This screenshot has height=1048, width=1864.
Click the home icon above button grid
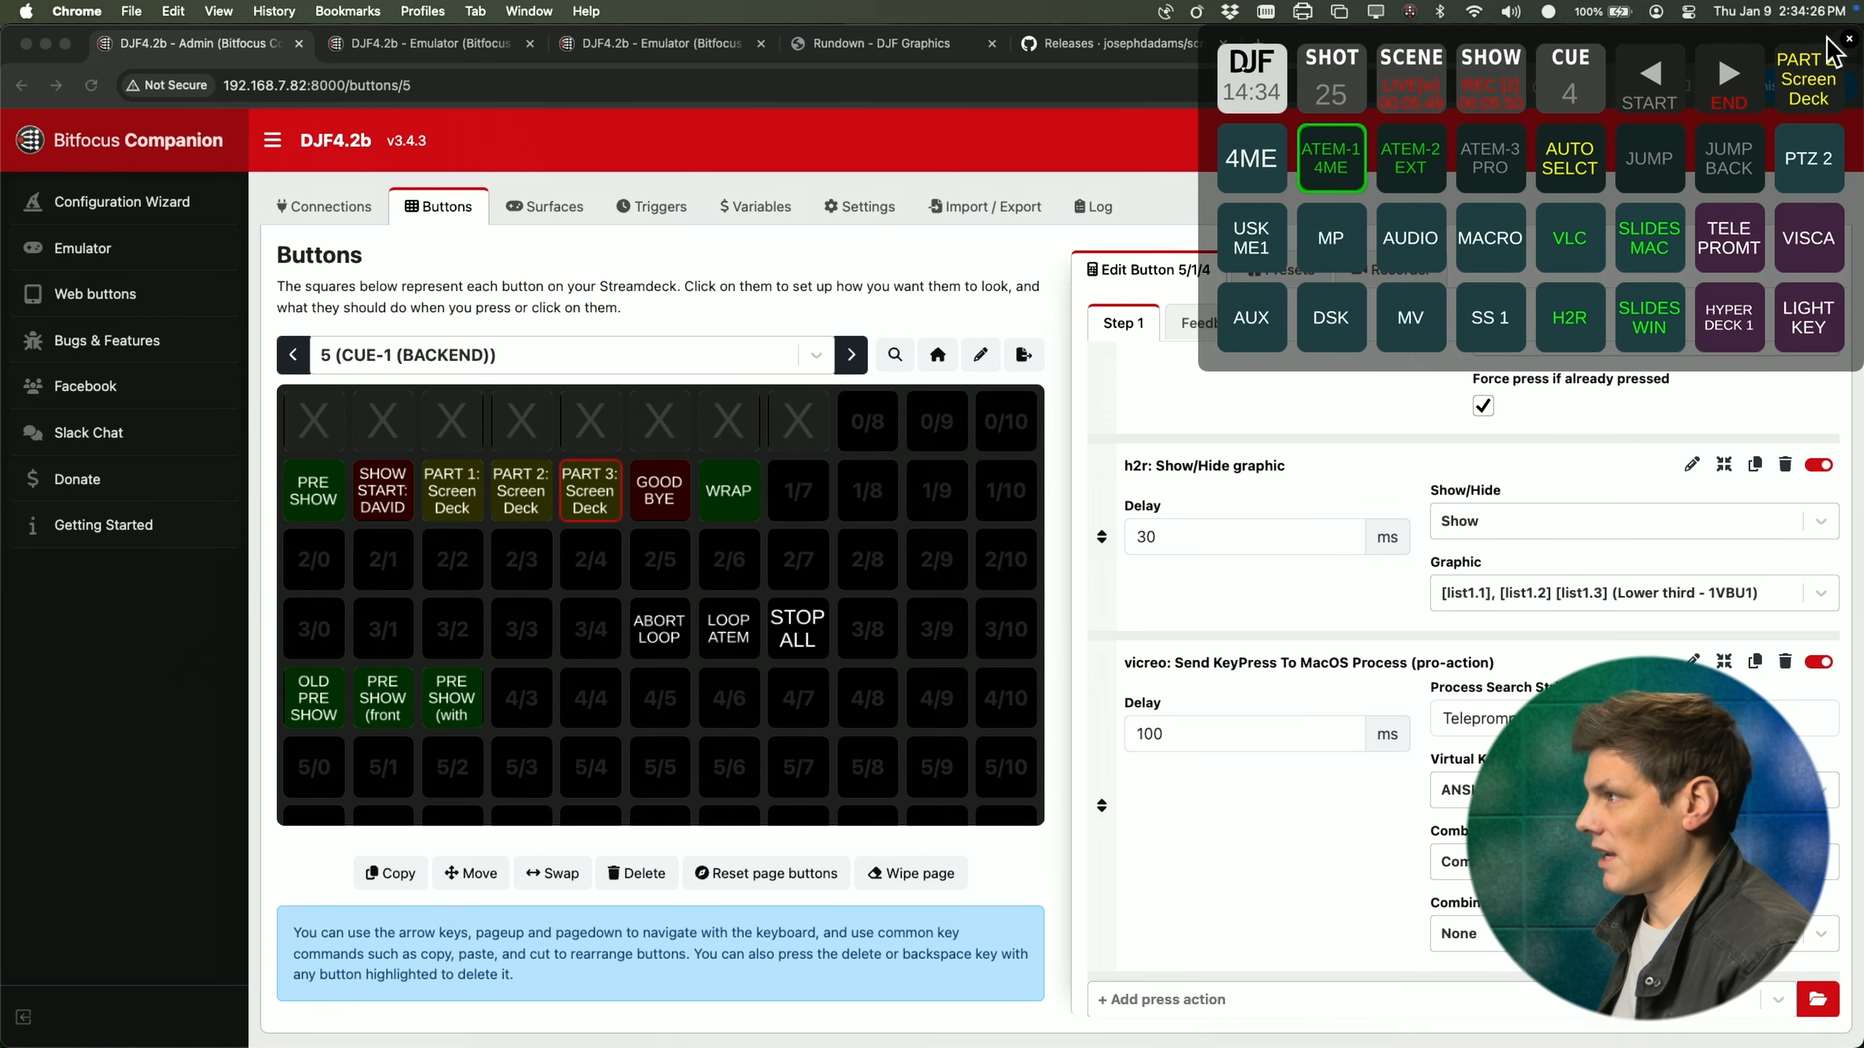(x=938, y=355)
